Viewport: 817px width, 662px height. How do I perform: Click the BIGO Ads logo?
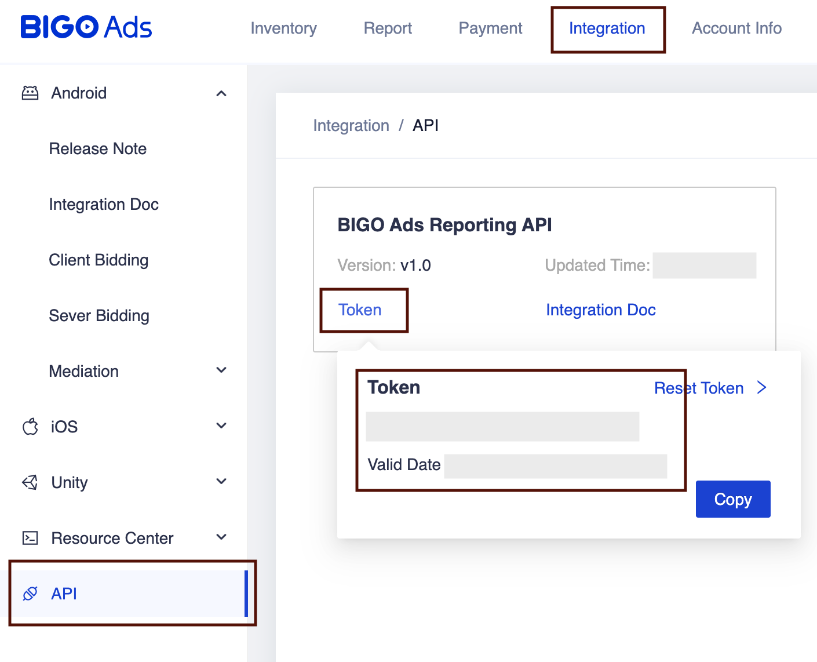tap(86, 27)
